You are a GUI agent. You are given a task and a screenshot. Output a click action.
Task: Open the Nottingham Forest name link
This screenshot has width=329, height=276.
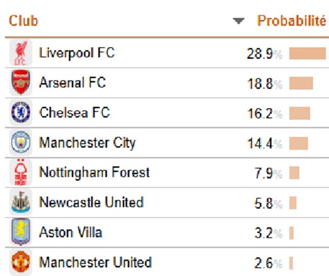[94, 172]
